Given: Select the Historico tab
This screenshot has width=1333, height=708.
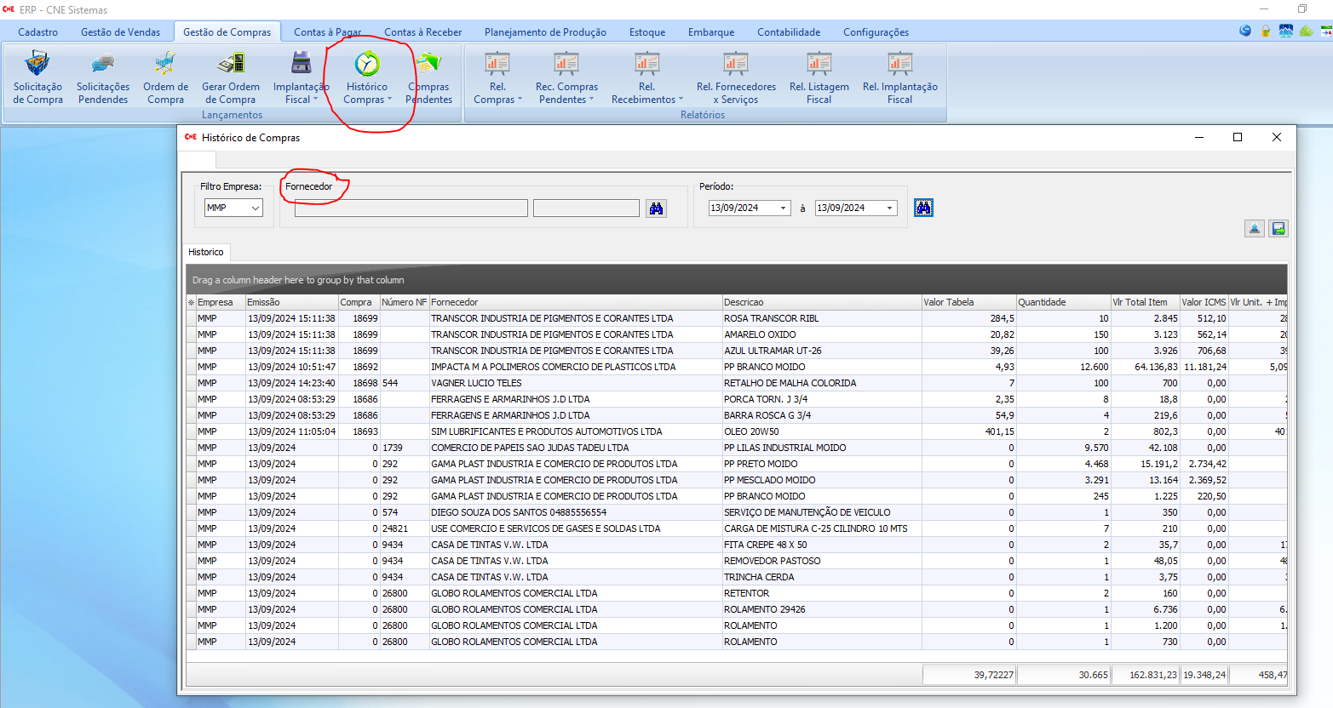Looking at the screenshot, I should (206, 253).
